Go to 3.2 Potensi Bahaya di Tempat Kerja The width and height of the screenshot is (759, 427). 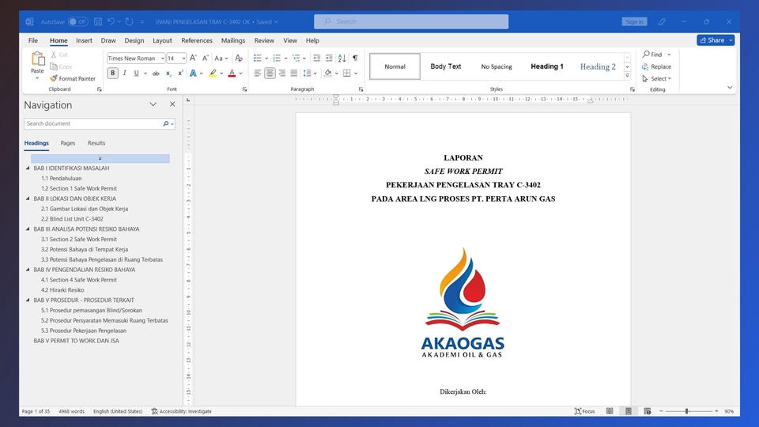coord(85,249)
